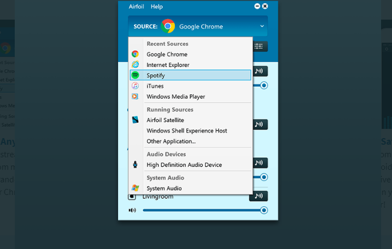Choose Internet Explorer as source

click(190, 64)
